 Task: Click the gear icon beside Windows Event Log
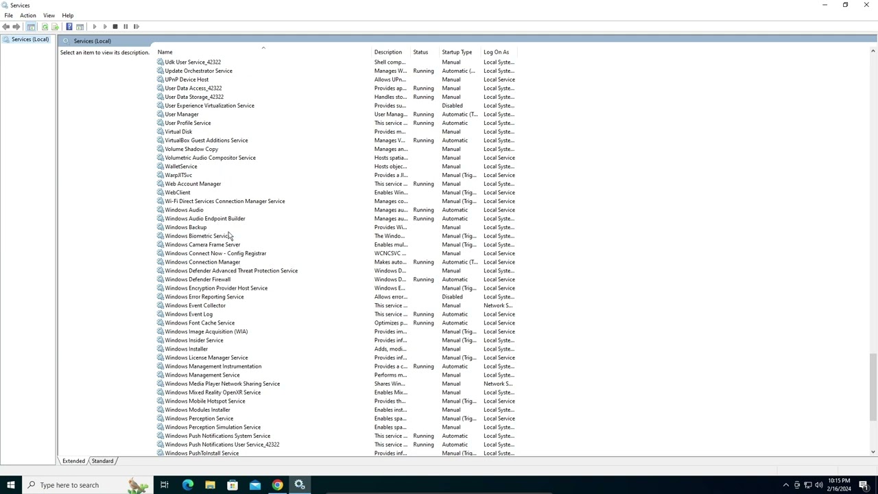pyautogui.click(x=161, y=314)
